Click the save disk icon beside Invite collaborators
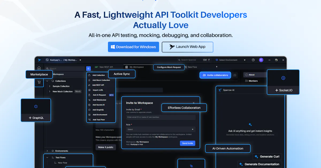The height and width of the screenshot is (168, 321). coord(235,75)
